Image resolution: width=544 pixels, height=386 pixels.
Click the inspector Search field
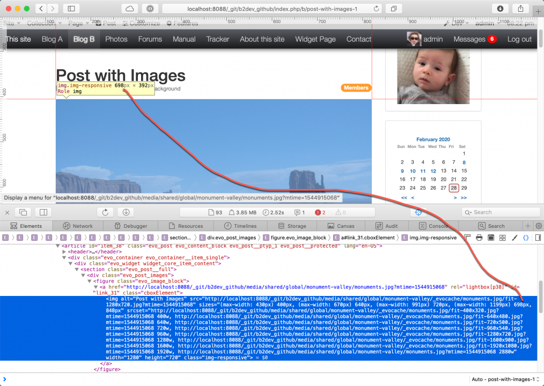[x=501, y=212]
